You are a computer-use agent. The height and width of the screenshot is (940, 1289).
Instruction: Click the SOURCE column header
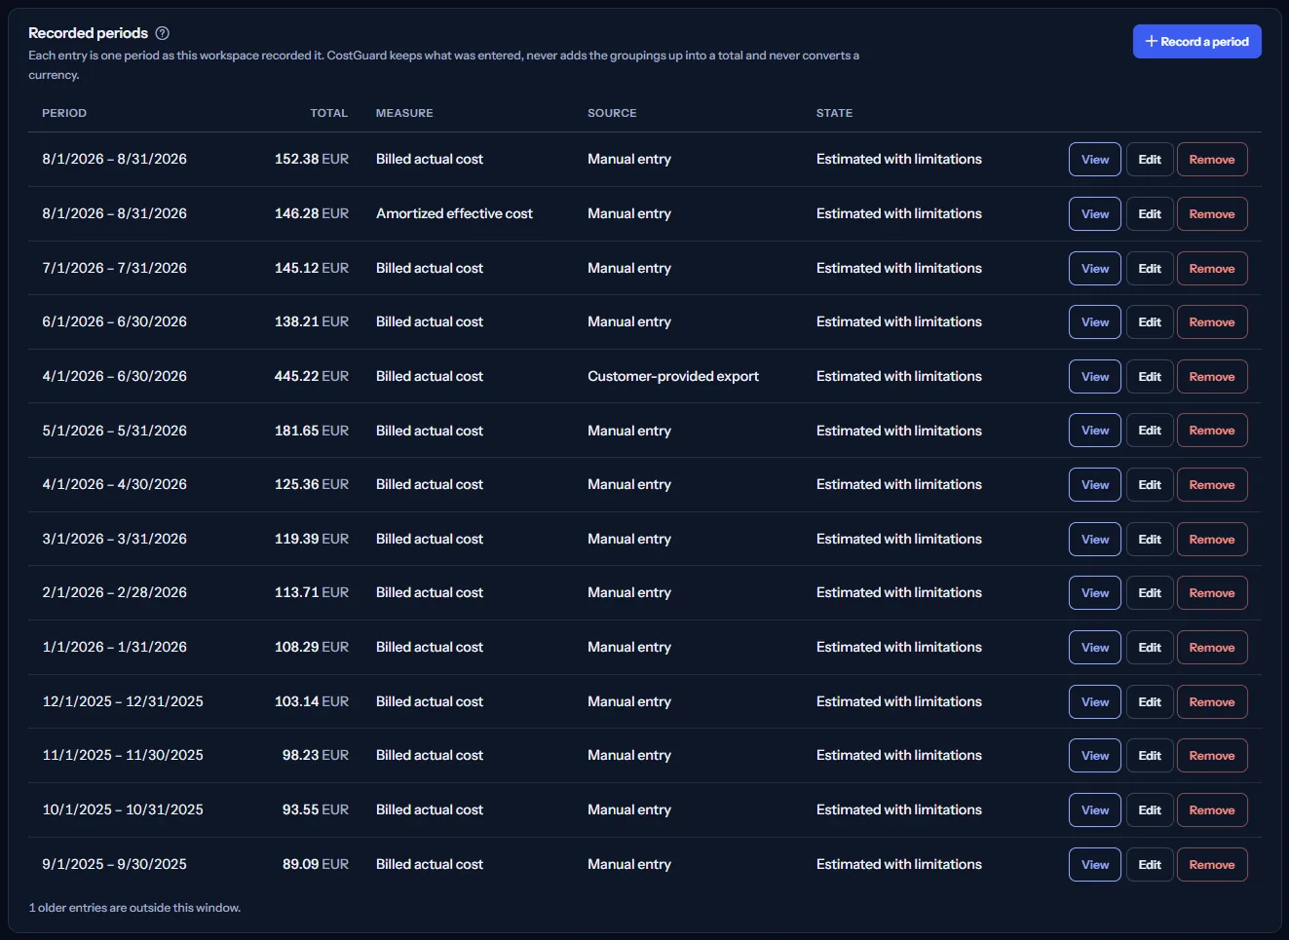click(x=612, y=114)
